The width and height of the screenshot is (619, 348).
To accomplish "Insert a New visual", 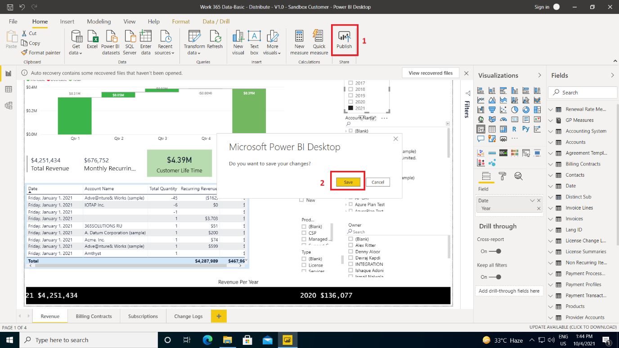I will click(x=238, y=42).
